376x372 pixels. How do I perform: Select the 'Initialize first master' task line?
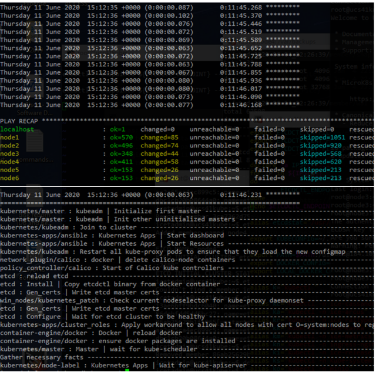[187, 211]
